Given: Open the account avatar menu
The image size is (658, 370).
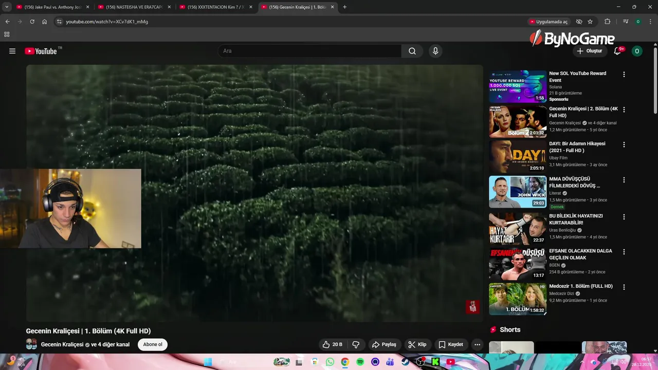Looking at the screenshot, I should (637, 51).
